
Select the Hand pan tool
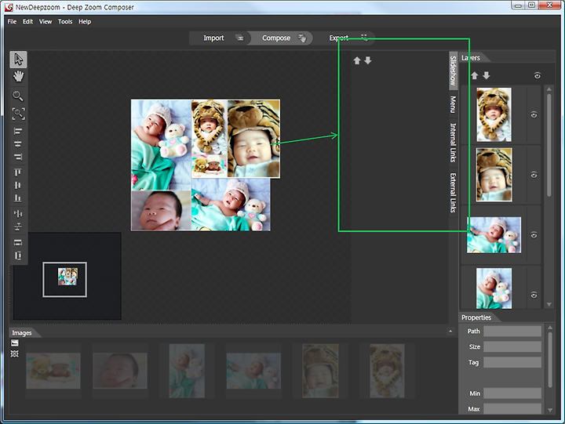click(18, 76)
